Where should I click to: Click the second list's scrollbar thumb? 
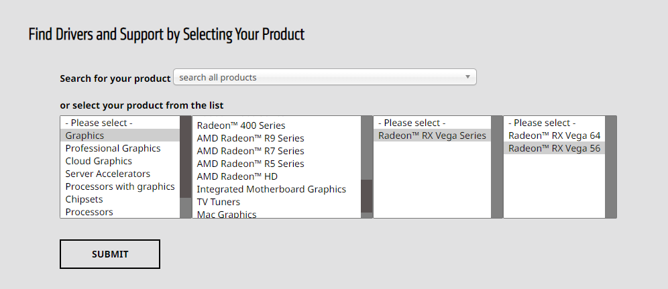point(367,196)
